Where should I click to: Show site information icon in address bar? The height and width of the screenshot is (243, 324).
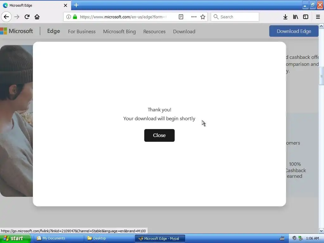69,17
